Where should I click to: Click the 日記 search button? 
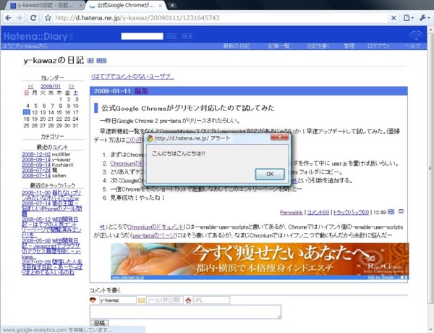[x=171, y=37]
